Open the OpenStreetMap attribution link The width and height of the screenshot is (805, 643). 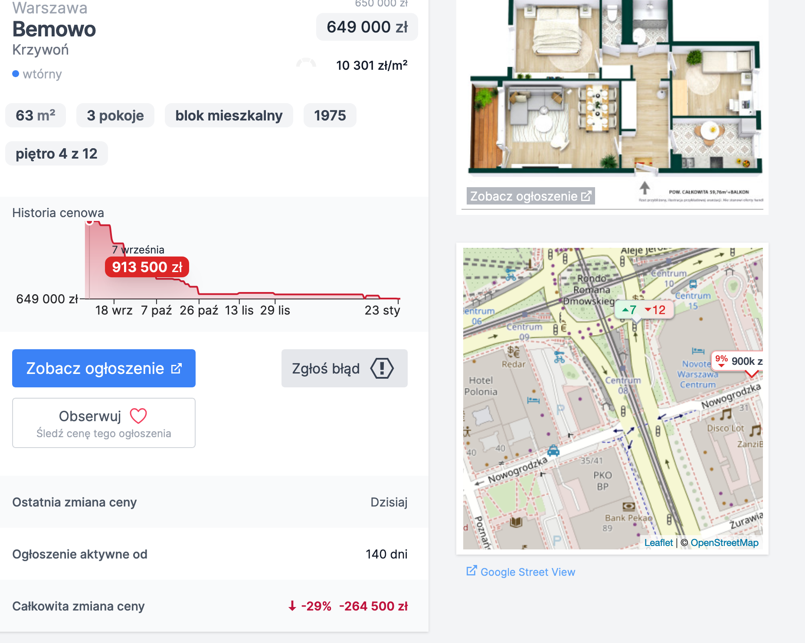pyautogui.click(x=724, y=542)
